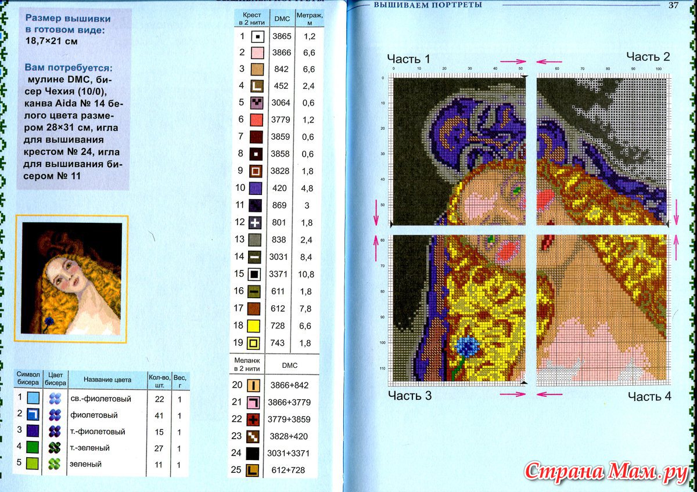This screenshot has width=697, height=492.
Task: Select the dark purple swatch for DMC 869
Action: 256,205
